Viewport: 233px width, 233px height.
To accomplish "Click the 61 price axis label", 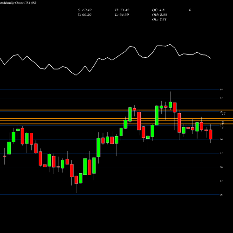I will [x=221, y=153].
